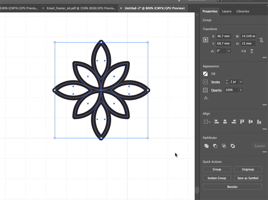
Task: Click the Ungroup quick action button
Action: tap(247, 169)
